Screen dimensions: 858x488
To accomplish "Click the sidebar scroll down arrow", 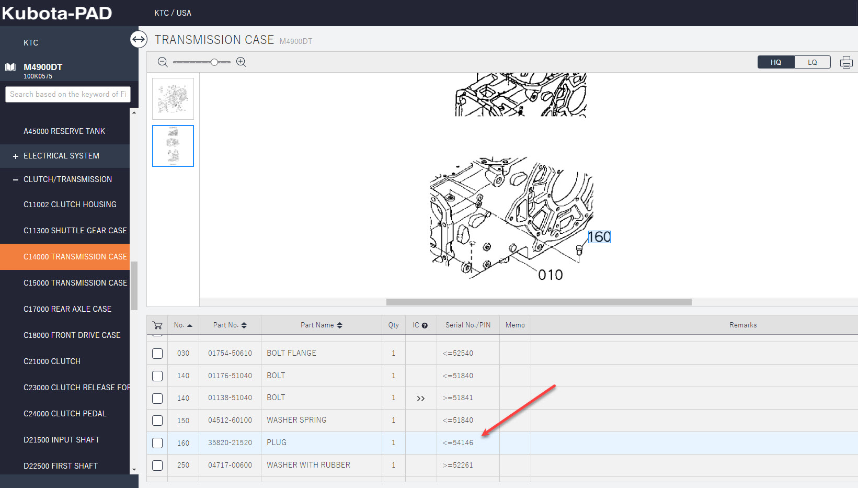I will click(134, 470).
